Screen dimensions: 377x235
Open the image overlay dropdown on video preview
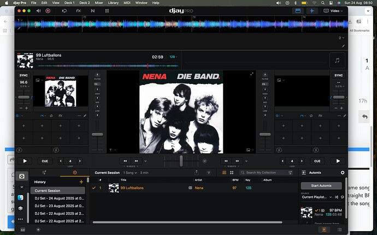(x=250, y=150)
